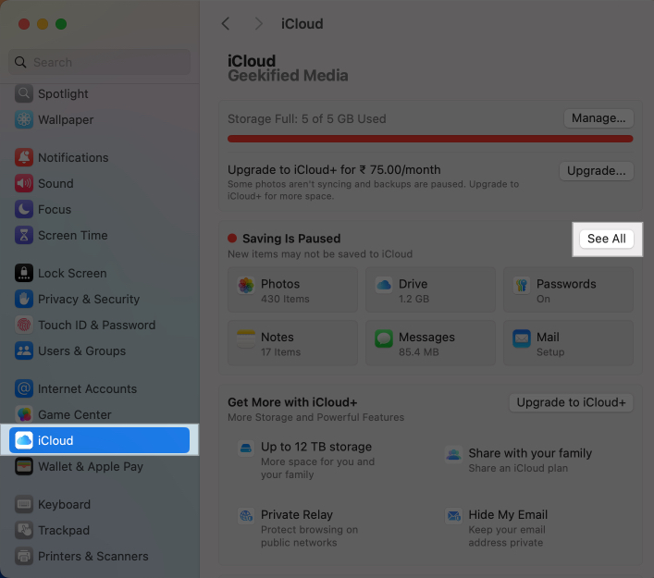
Task: Open Spotlight settings via its sidebar icon
Action: [24, 93]
